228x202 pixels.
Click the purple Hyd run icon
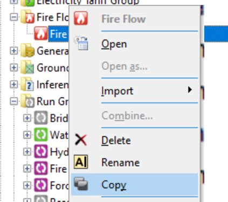(41, 151)
